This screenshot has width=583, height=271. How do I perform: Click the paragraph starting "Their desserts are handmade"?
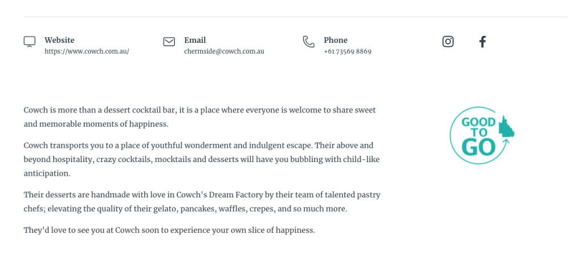coord(202,202)
